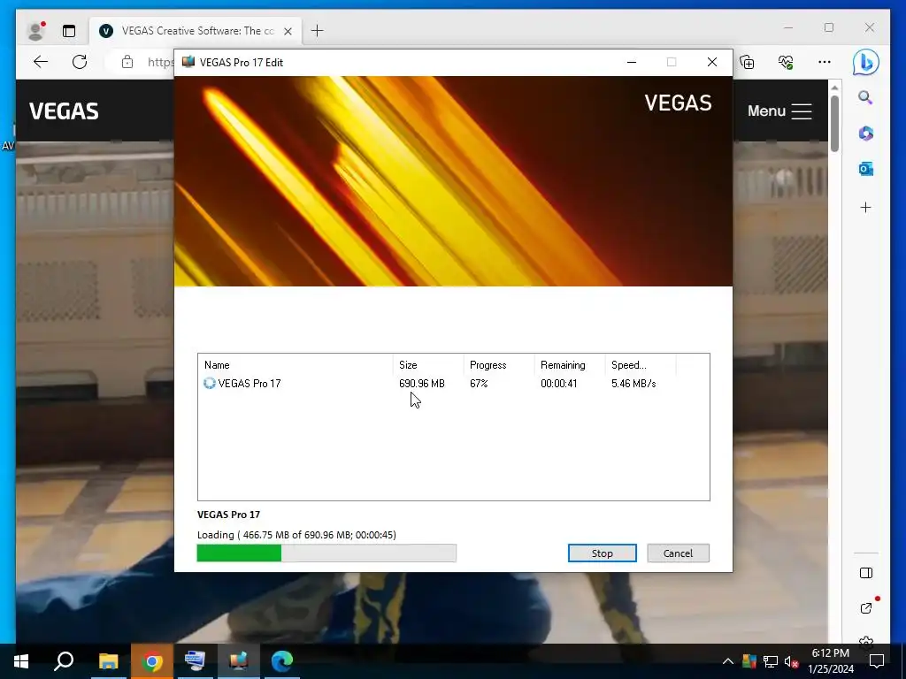Go back in the Edge browser

[x=41, y=62]
